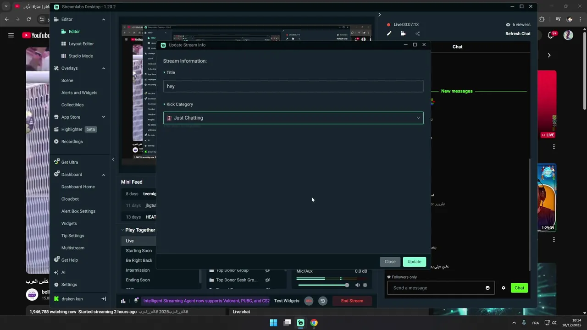Click Test Widgets button
Screen dimensions: 587x330
tap(287, 301)
